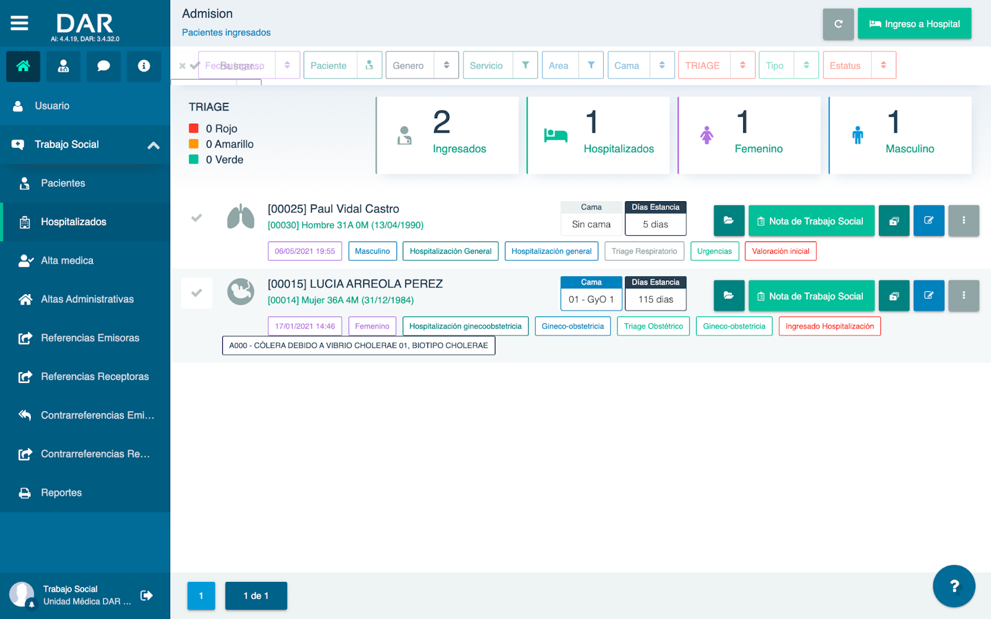
Task: Open more options for LUCIA ARREOLA PEREZ
Action: point(964,296)
